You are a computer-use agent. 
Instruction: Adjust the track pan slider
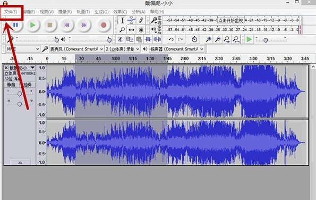pos(20,103)
